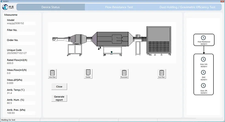
Task: Select the Grav. Init. ISO5011 clock icon
Action: click(203, 59)
